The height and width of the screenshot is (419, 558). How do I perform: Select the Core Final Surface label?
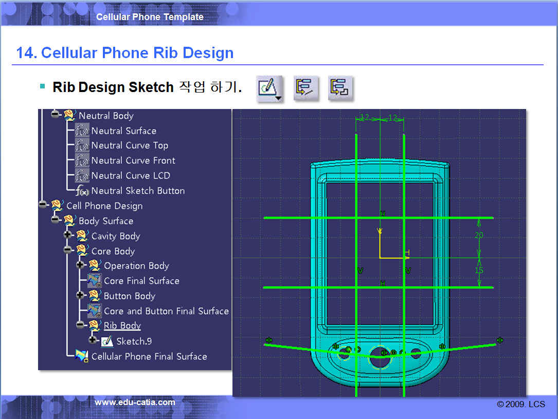tap(141, 281)
